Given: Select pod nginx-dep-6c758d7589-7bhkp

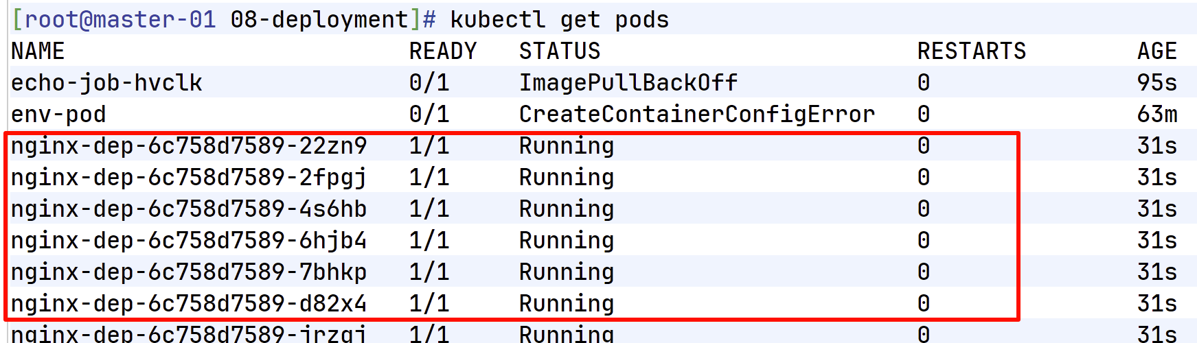Looking at the screenshot, I should (189, 272).
